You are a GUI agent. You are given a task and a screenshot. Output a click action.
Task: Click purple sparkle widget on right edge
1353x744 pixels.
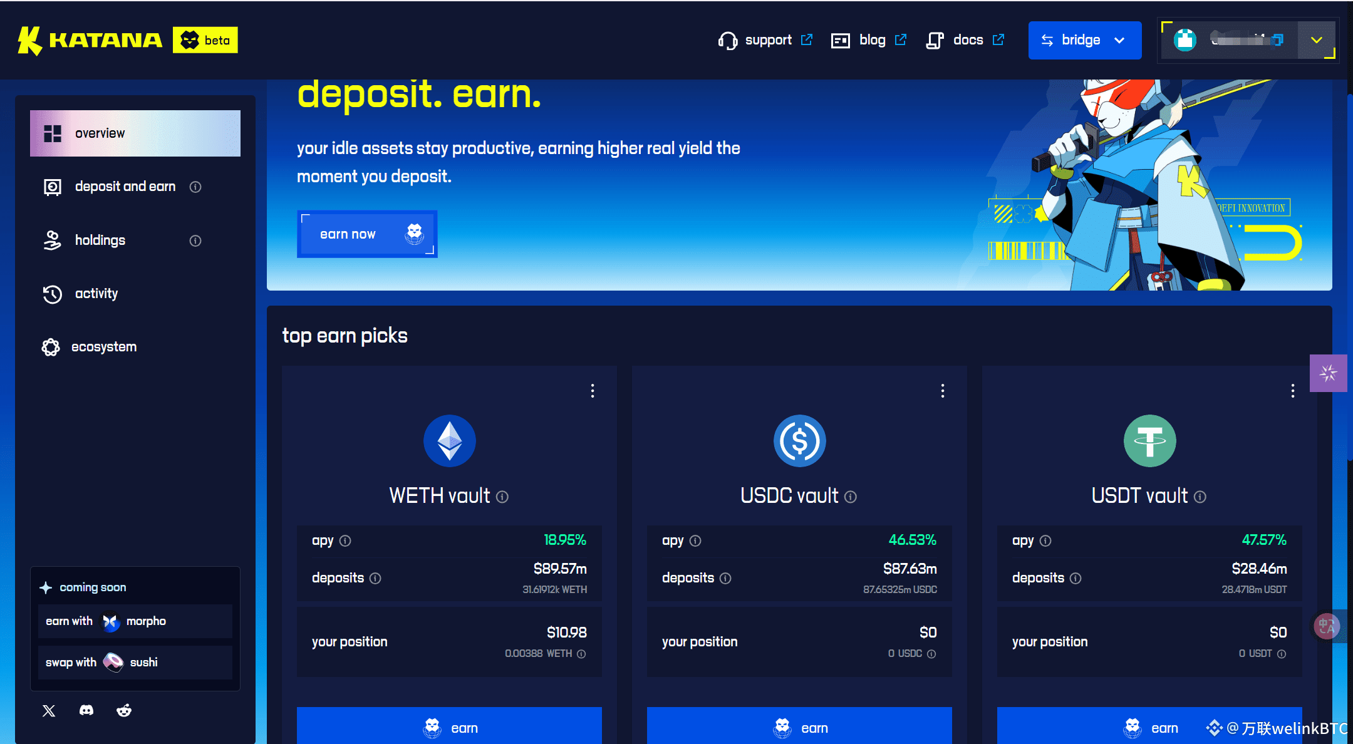coord(1328,373)
